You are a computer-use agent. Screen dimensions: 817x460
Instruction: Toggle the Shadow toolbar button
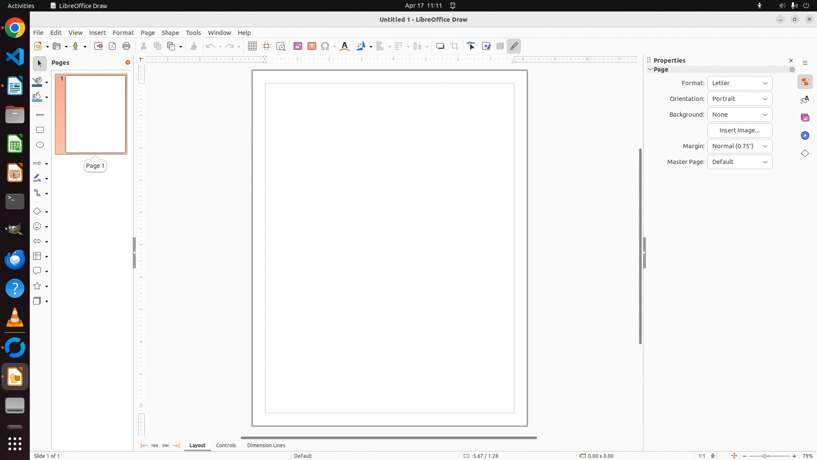click(x=440, y=46)
